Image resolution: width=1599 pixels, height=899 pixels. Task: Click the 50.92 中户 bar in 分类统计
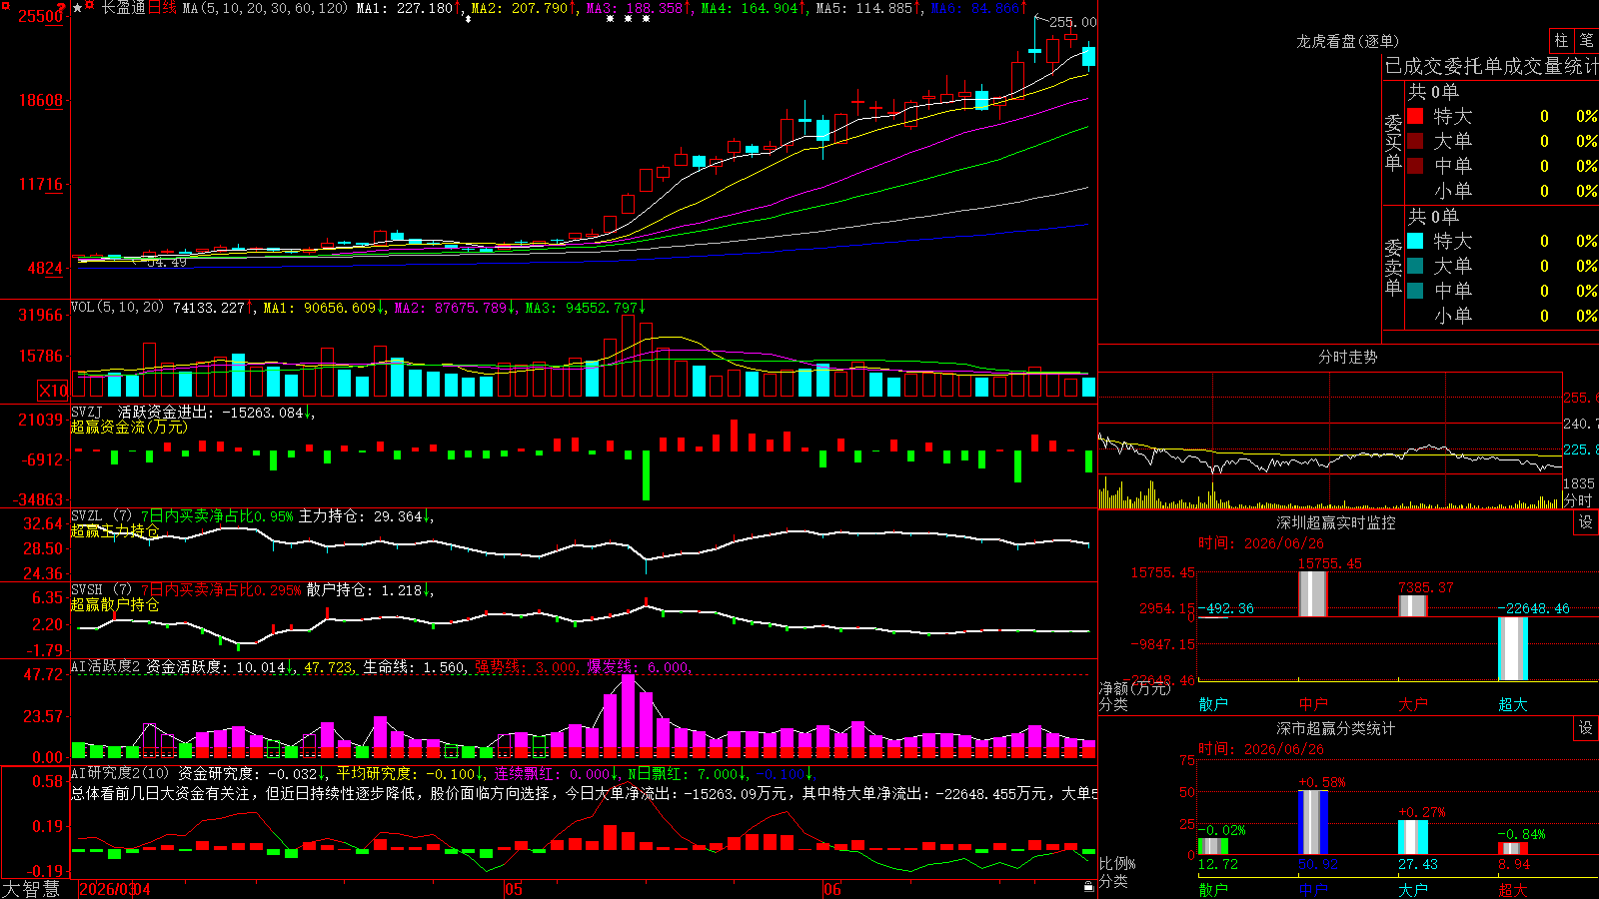click(x=1313, y=822)
